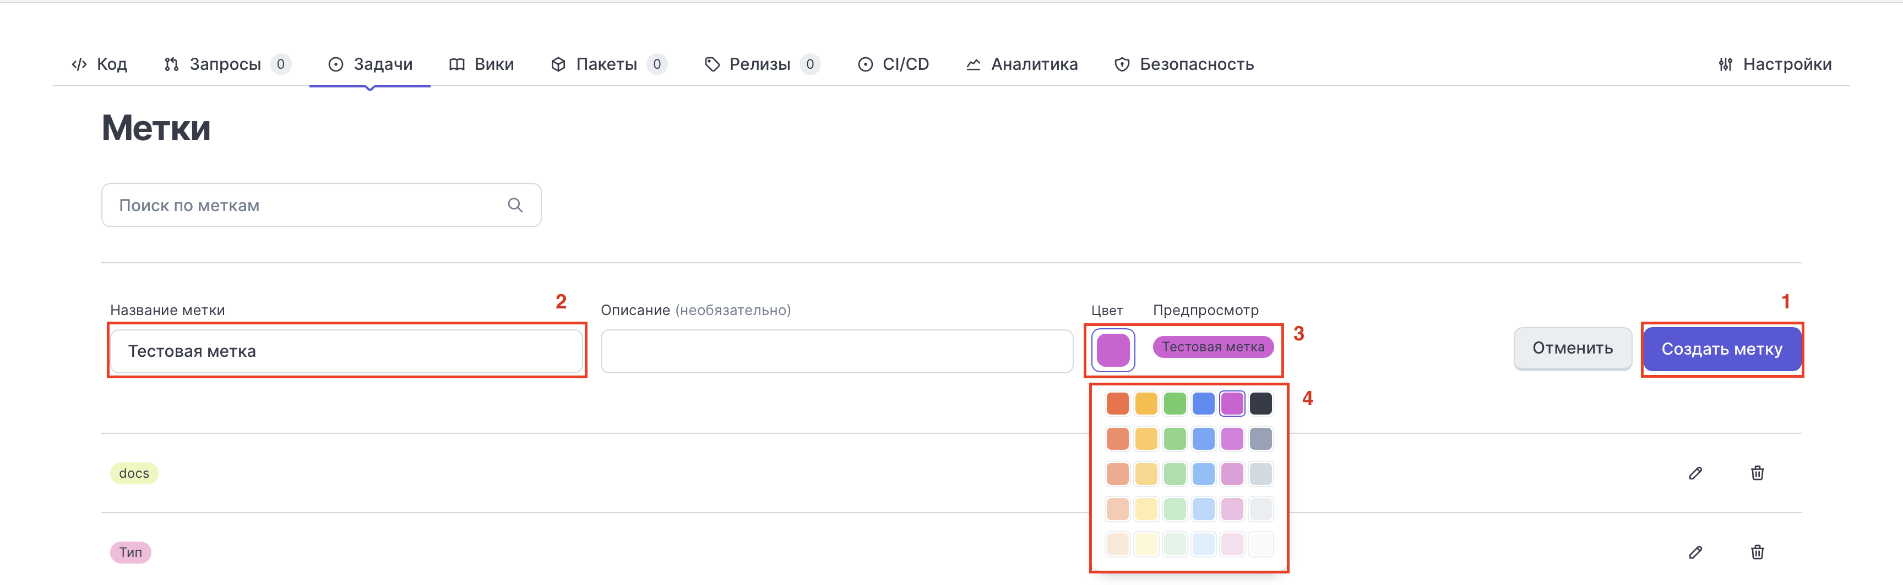Pick the fourth-row pale pink swatch
The image size is (1903, 585).
pyautogui.click(x=1232, y=509)
